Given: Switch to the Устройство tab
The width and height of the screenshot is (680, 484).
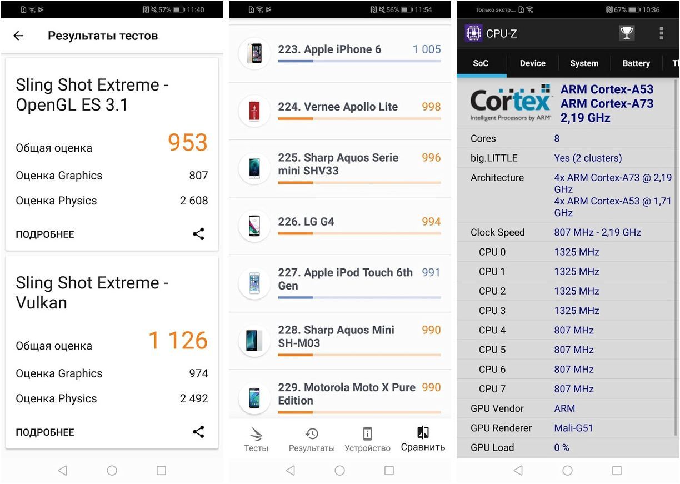Looking at the screenshot, I should tap(367, 439).
